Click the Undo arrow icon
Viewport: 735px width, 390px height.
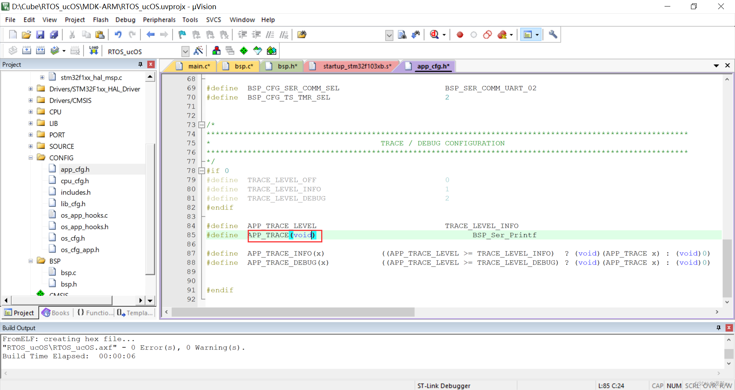pos(118,35)
